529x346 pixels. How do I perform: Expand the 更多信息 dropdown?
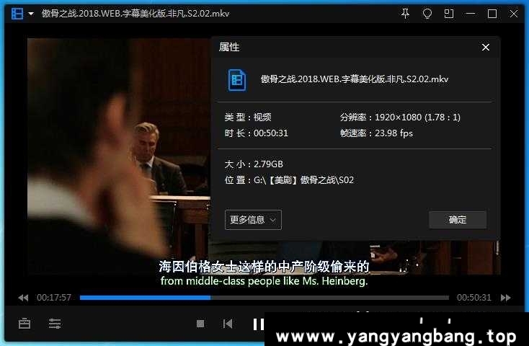253,220
